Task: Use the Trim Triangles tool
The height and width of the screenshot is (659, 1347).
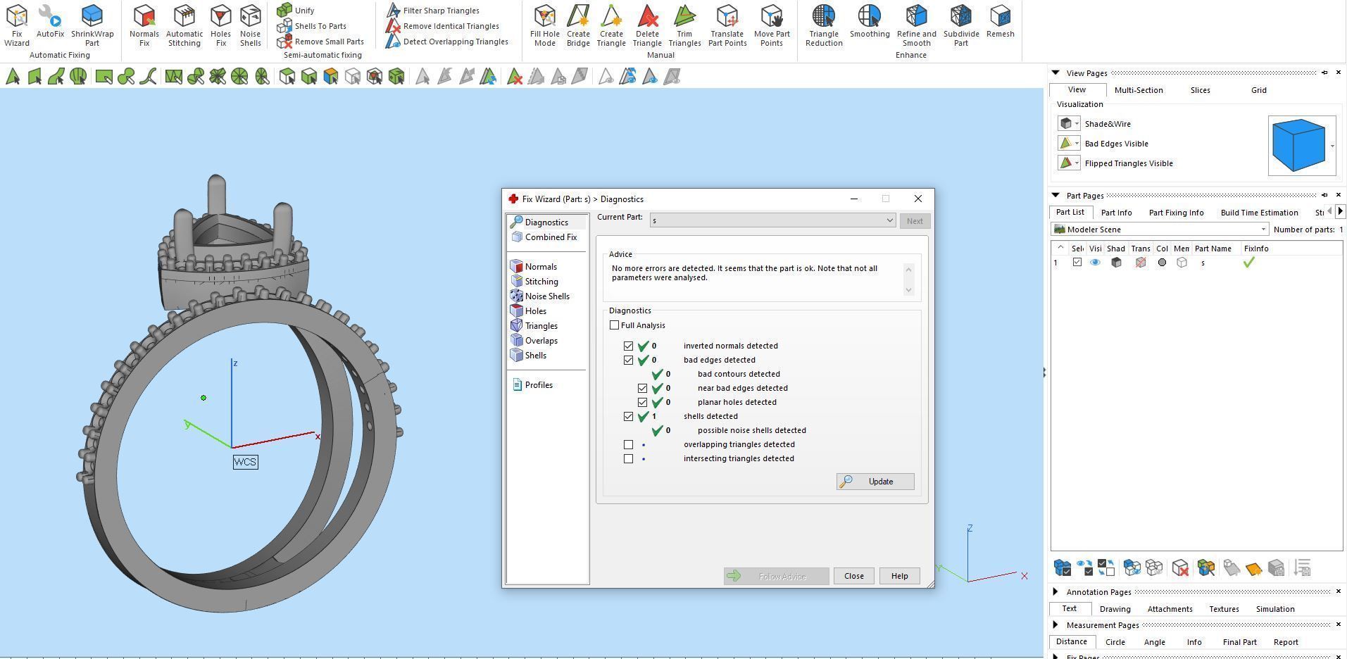Action: (x=684, y=25)
